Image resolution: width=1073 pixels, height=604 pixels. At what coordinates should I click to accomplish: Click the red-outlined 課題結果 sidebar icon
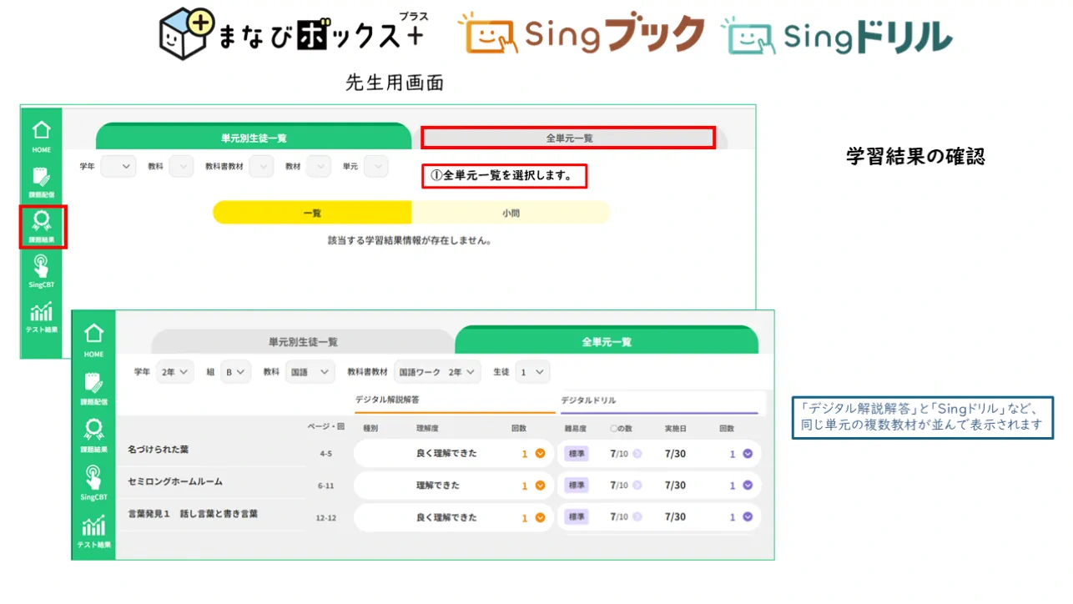(x=42, y=225)
